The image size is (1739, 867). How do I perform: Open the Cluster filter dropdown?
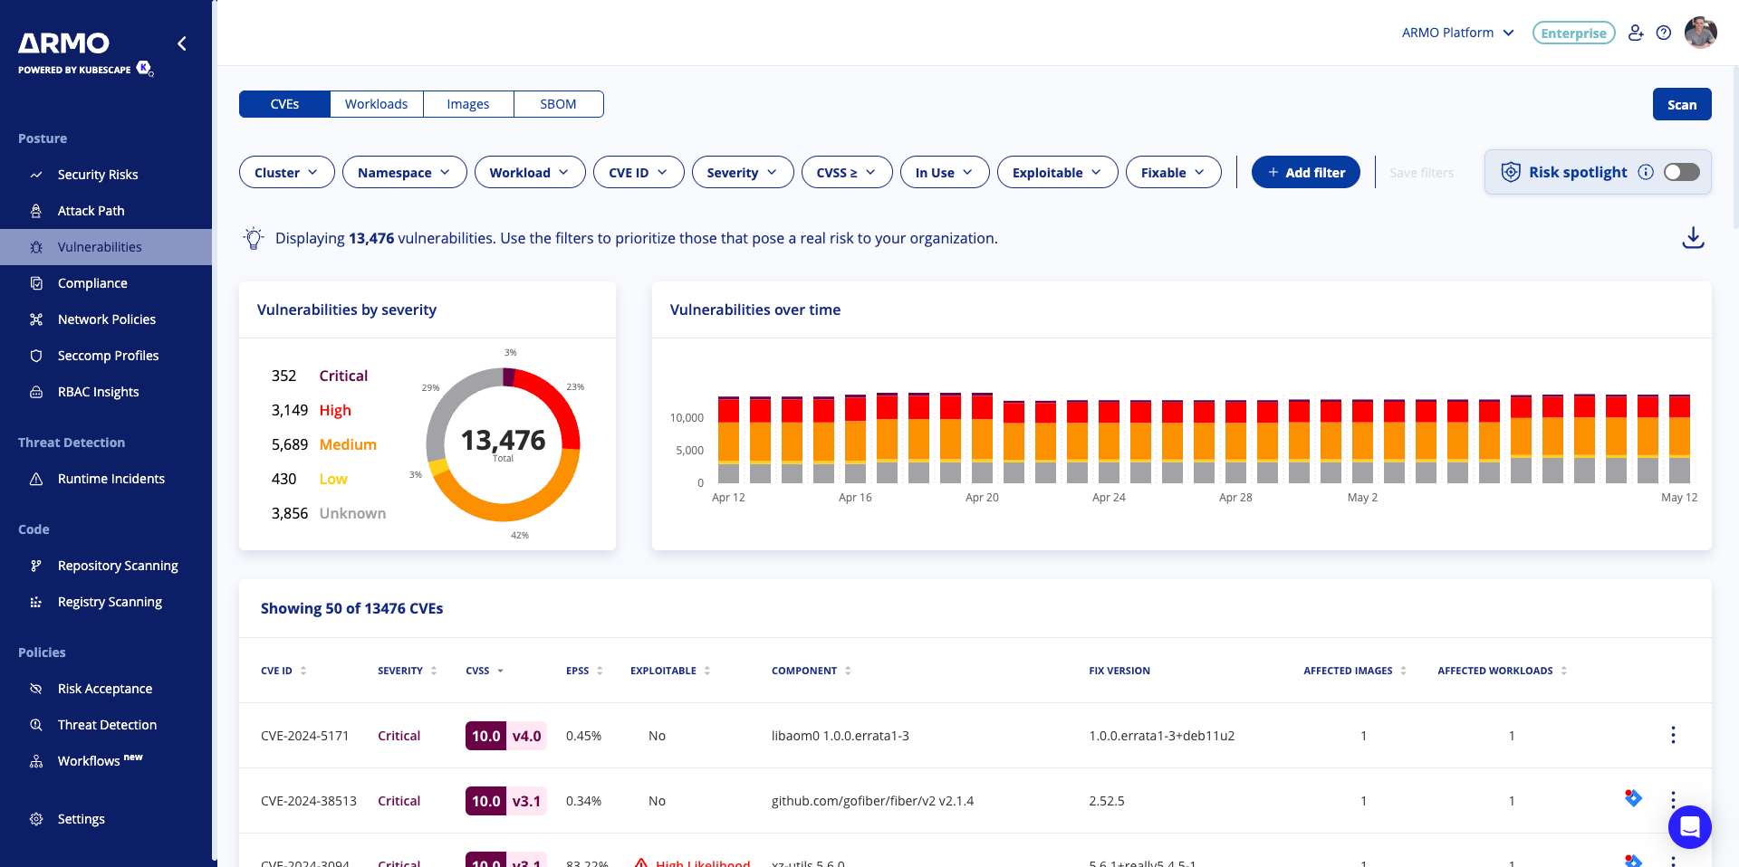(x=286, y=172)
